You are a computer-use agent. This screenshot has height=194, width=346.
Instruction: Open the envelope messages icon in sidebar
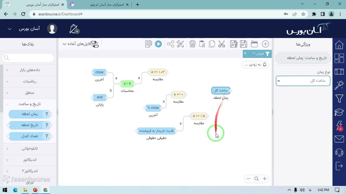click(x=339, y=139)
